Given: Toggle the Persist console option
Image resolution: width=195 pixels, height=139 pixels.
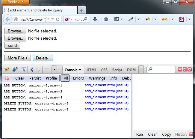Looking at the screenshot, I should [35, 78].
